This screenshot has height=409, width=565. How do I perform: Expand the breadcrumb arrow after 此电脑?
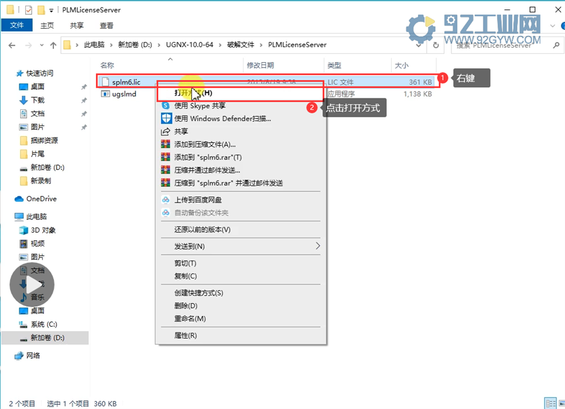click(111, 45)
